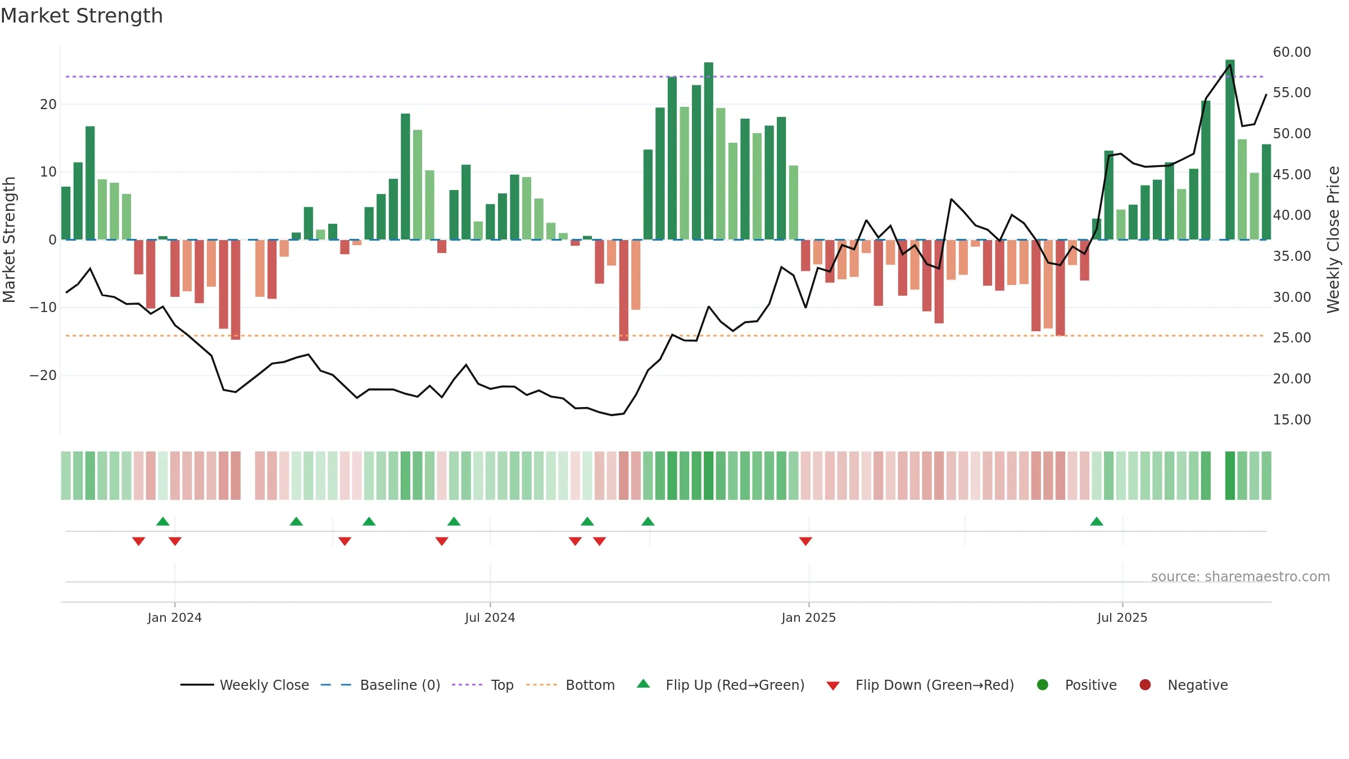Click the 55.00 price axis value
This screenshot has width=1349, height=759.
click(x=1292, y=92)
